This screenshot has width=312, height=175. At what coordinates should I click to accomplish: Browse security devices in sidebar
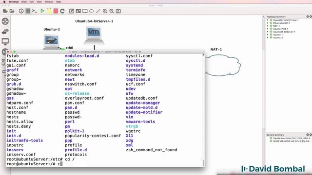pyautogui.click(x=4, y=52)
